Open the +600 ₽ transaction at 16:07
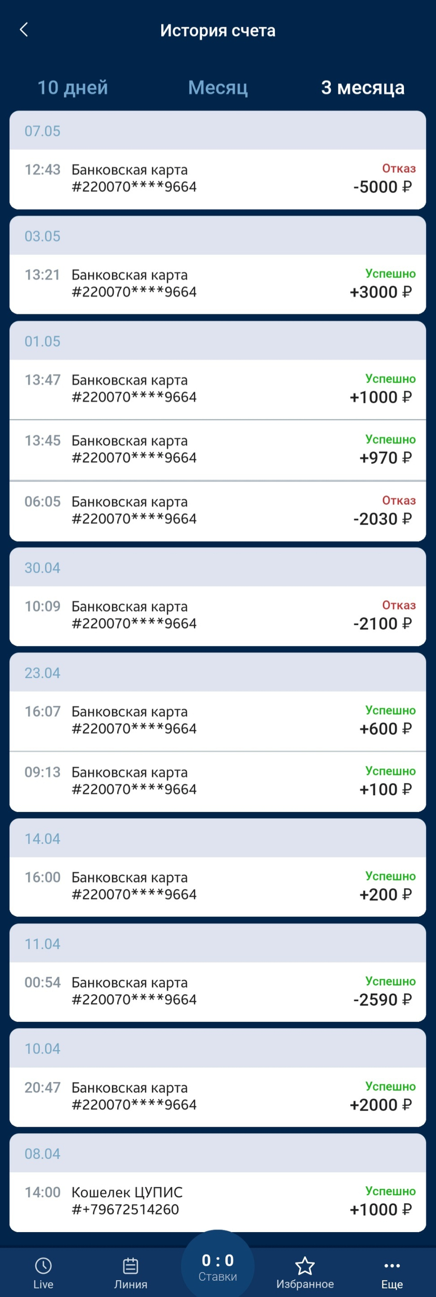 [x=218, y=721]
